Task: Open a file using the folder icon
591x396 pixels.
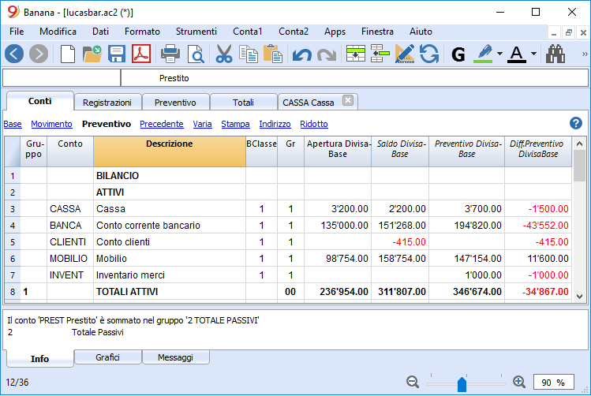Action: tap(92, 54)
